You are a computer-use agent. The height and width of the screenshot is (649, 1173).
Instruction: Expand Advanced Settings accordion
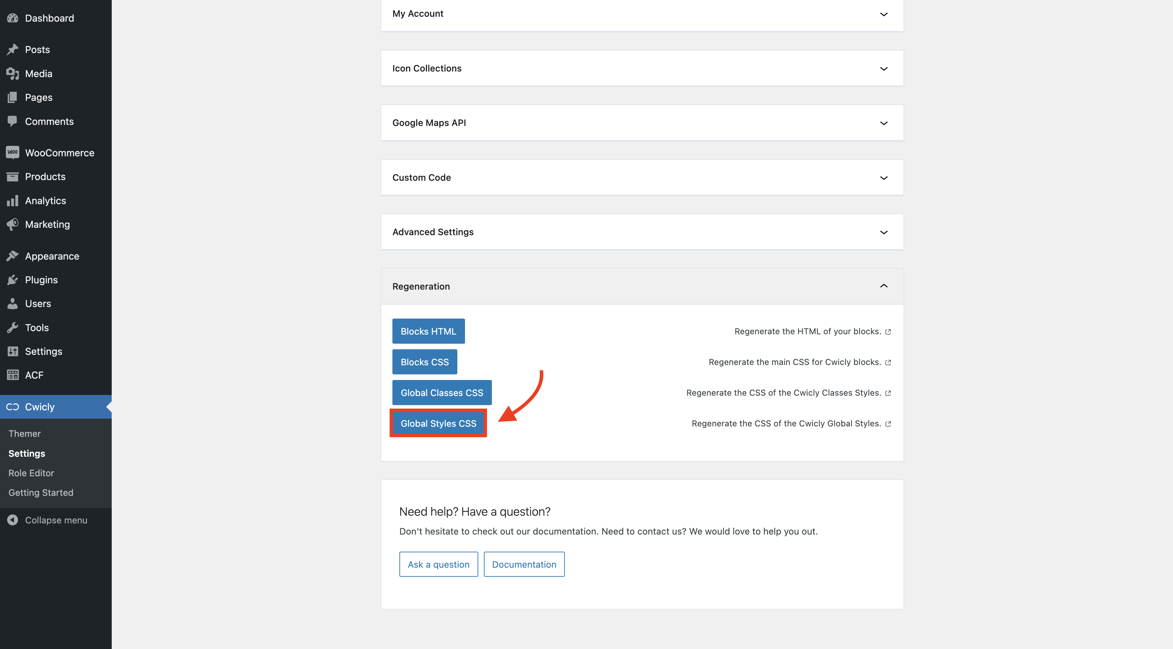click(x=883, y=232)
